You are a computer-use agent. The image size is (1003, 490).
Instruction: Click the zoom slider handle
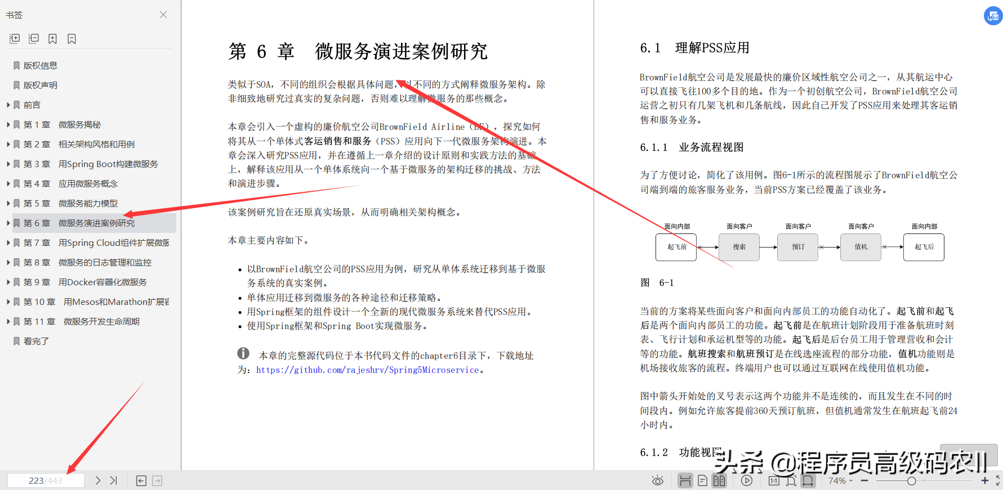tap(911, 480)
